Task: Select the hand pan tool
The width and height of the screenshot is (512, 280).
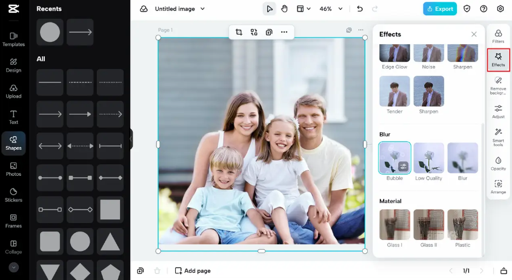Action: [284, 9]
